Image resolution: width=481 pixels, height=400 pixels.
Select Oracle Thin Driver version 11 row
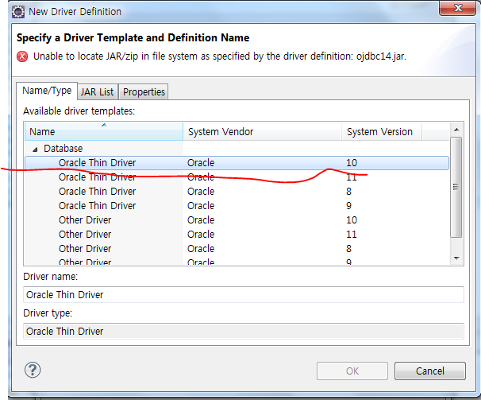point(237,177)
